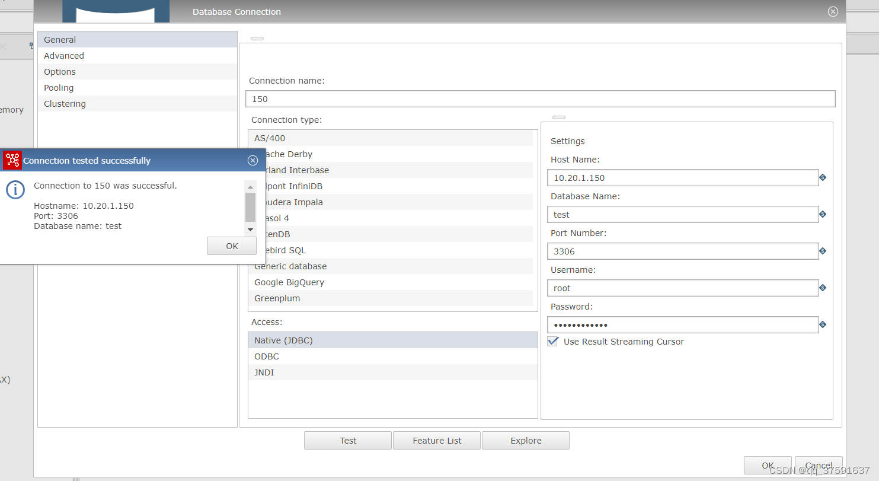Select AS/400 connection type
This screenshot has width=879, height=481.
click(391, 138)
